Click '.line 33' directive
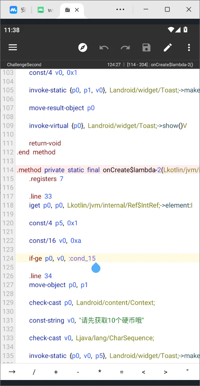Viewport: 200px width, 386px height. tap(40, 196)
